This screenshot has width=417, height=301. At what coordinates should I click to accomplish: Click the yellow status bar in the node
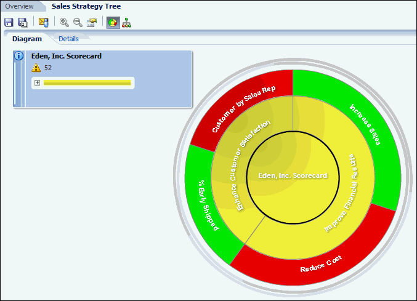coord(87,83)
